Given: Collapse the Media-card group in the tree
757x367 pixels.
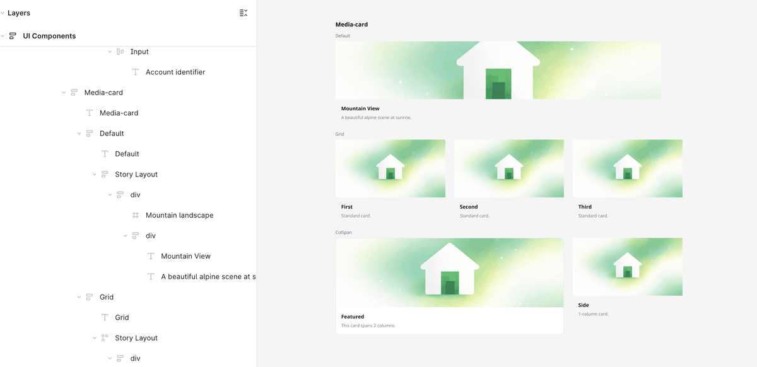Looking at the screenshot, I should coord(63,92).
